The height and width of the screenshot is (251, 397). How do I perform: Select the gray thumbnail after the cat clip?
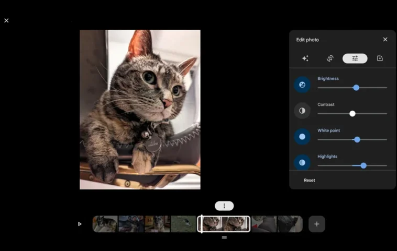pyautogui.click(x=264, y=224)
